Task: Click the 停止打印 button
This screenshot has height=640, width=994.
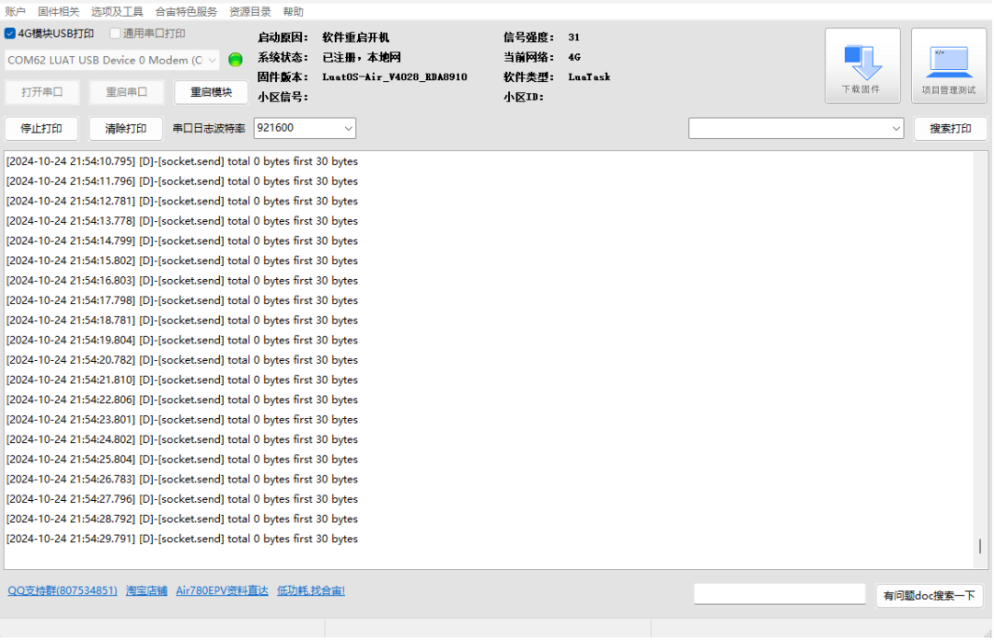Action: [41, 129]
